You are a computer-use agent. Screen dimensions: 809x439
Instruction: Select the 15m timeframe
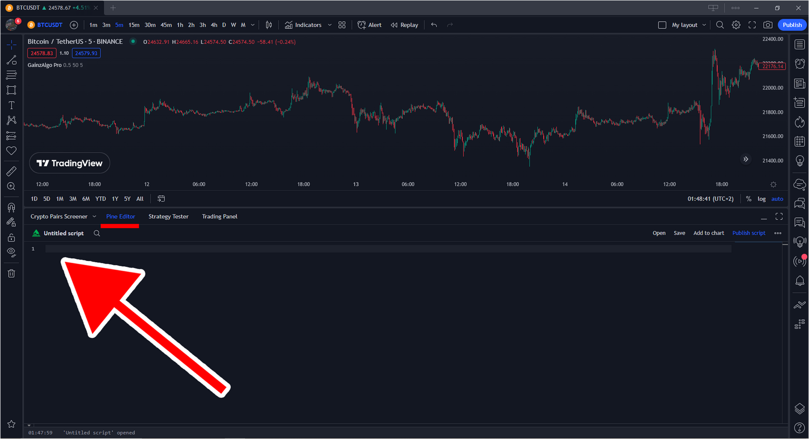point(134,25)
